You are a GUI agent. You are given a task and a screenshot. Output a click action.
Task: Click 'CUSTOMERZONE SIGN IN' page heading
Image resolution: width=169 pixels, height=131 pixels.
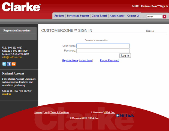[67, 30]
